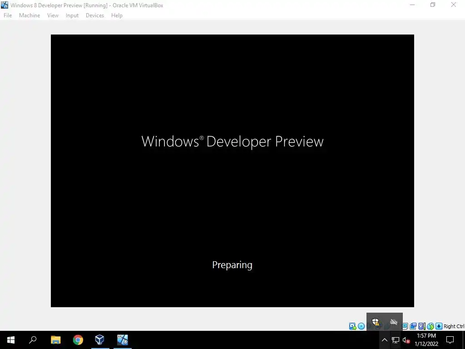
Task: Open the Machine menu
Action: click(x=30, y=15)
